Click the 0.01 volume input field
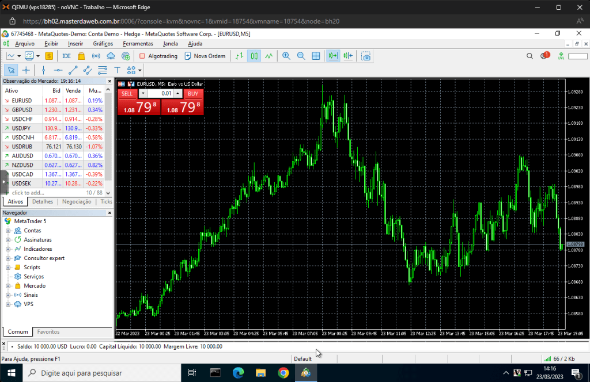 [x=160, y=94]
